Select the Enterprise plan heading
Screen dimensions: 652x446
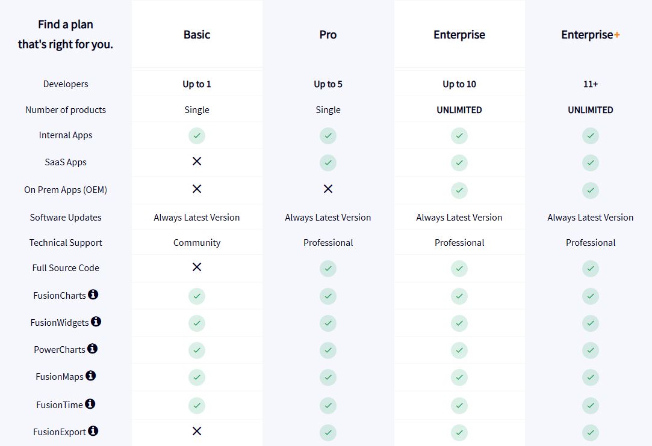pos(459,34)
